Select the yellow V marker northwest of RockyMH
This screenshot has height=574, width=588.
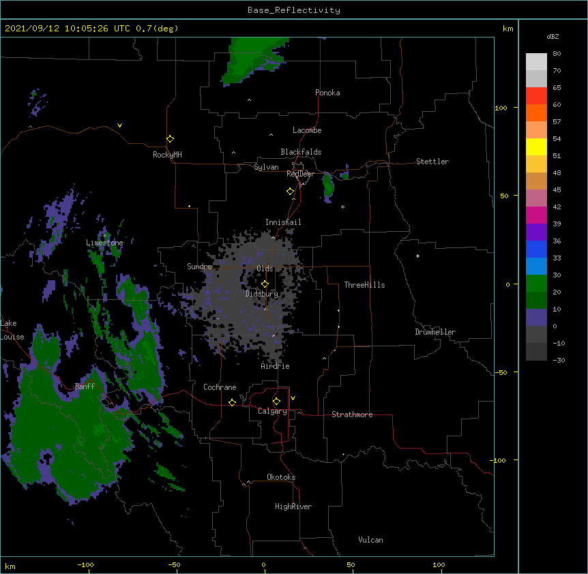(x=119, y=125)
